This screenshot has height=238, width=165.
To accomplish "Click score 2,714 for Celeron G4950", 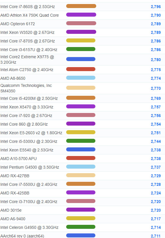I will tap(156, 227).
